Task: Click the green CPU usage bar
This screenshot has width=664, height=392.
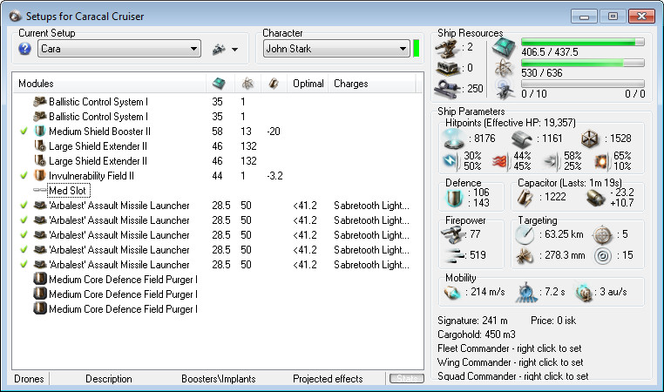Action: (582, 42)
